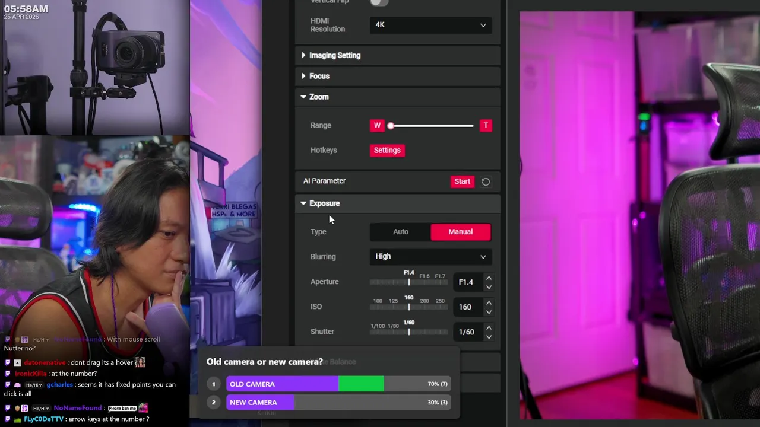Click the ISO slider scale
760x427 pixels.
pyautogui.click(x=408, y=307)
